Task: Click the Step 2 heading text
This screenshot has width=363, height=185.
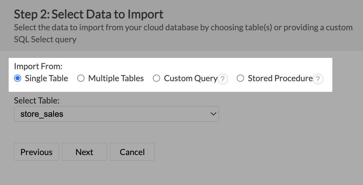Action: [x=89, y=14]
